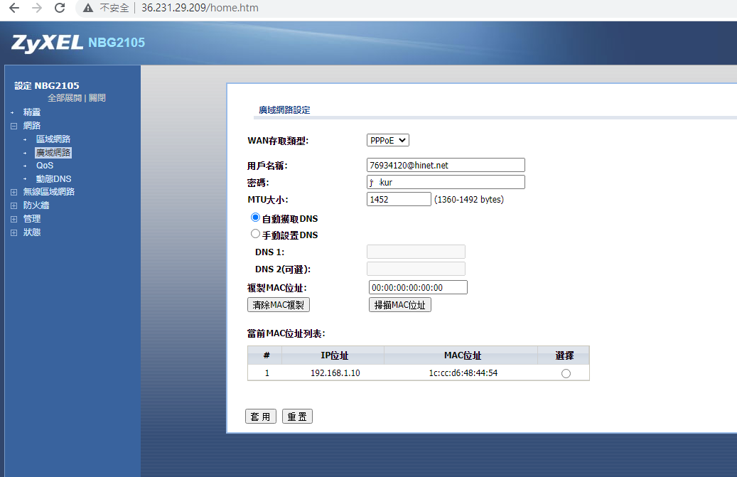This screenshot has height=477, width=737.
Task: Click the 密碼 password field
Action: tap(446, 182)
